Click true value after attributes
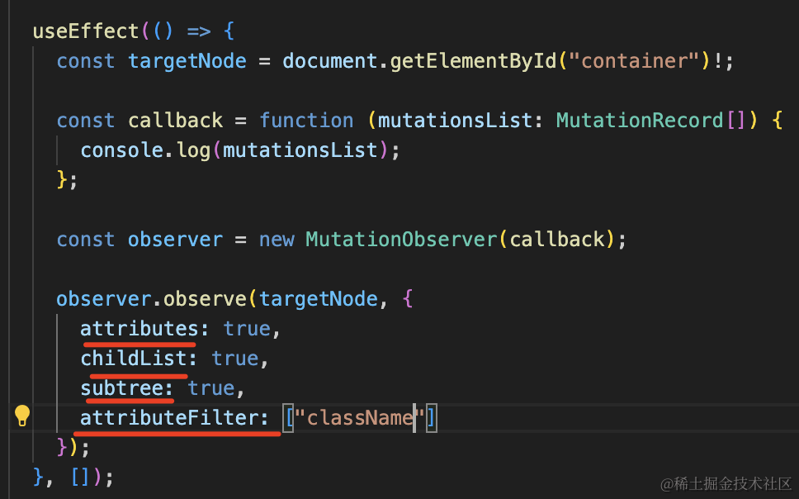This screenshot has height=499, width=799. coord(247,329)
